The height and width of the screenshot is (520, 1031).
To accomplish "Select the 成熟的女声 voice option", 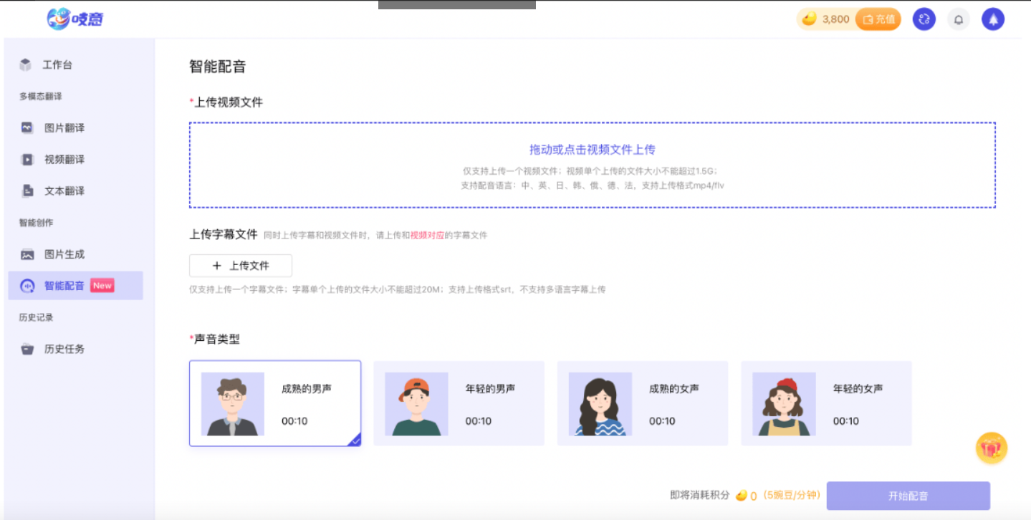I will pos(642,403).
